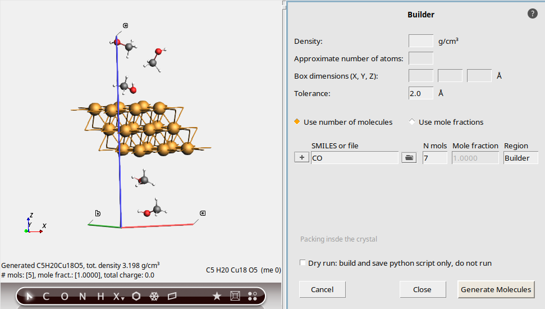Viewport: 545px width, 309px height.
Task: Open the four-circles atom style icon
Action: click(253, 297)
